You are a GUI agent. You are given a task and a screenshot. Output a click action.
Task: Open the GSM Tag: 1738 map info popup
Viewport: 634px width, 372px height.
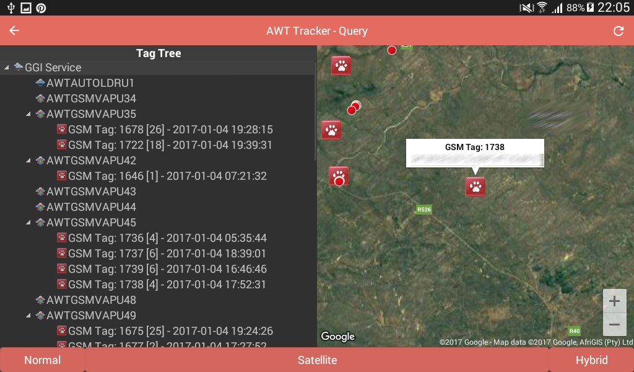point(475,153)
